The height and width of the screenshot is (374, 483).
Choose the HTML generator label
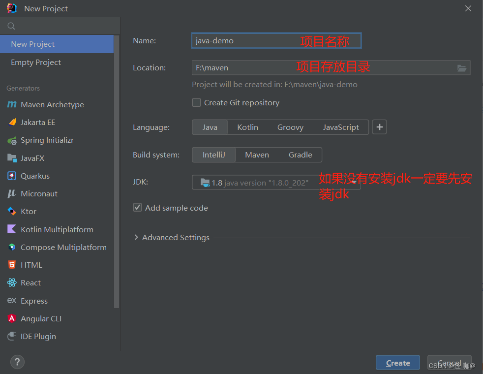[x=31, y=265]
